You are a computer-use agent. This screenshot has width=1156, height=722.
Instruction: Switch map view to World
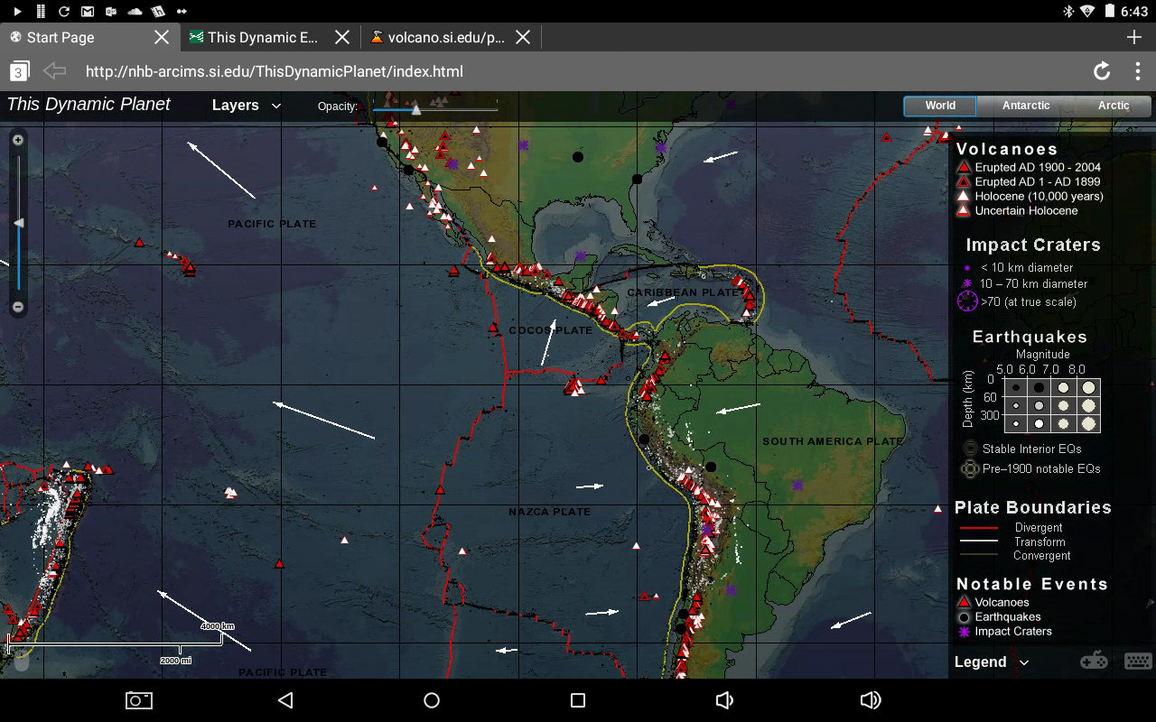[940, 106]
